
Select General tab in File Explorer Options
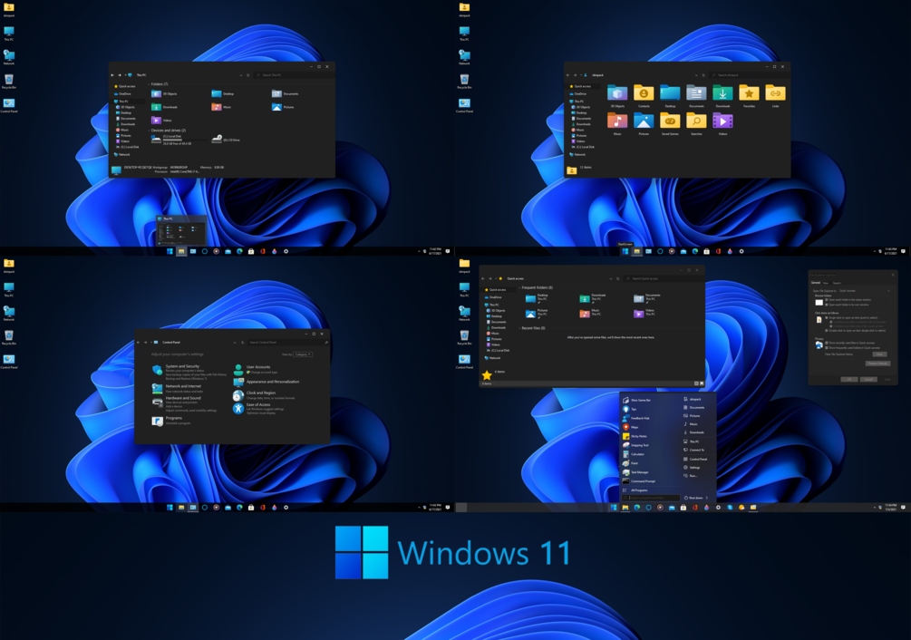(x=815, y=283)
